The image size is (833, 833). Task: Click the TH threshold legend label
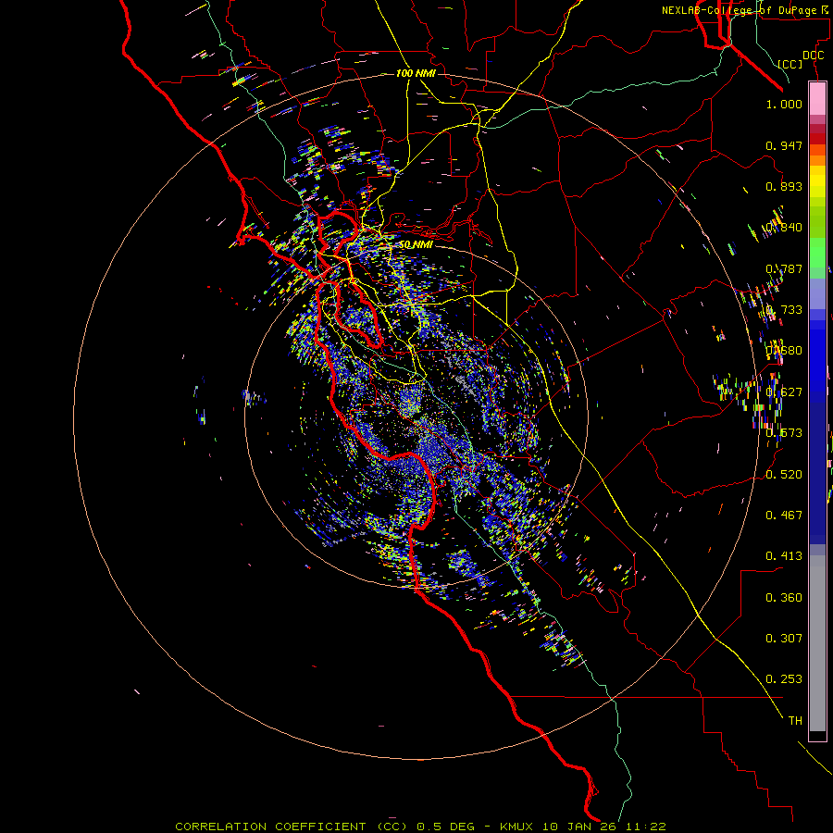[795, 721]
